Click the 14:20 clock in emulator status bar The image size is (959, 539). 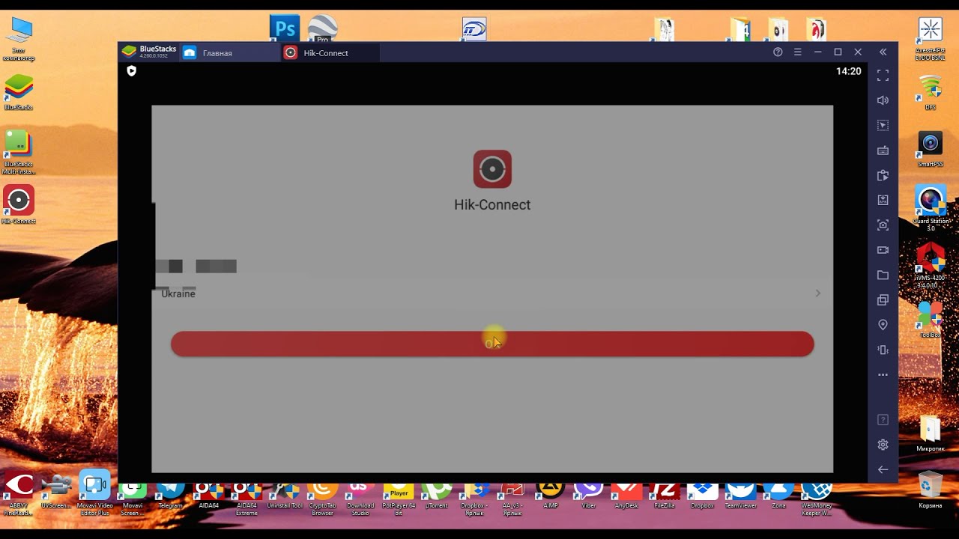848,71
